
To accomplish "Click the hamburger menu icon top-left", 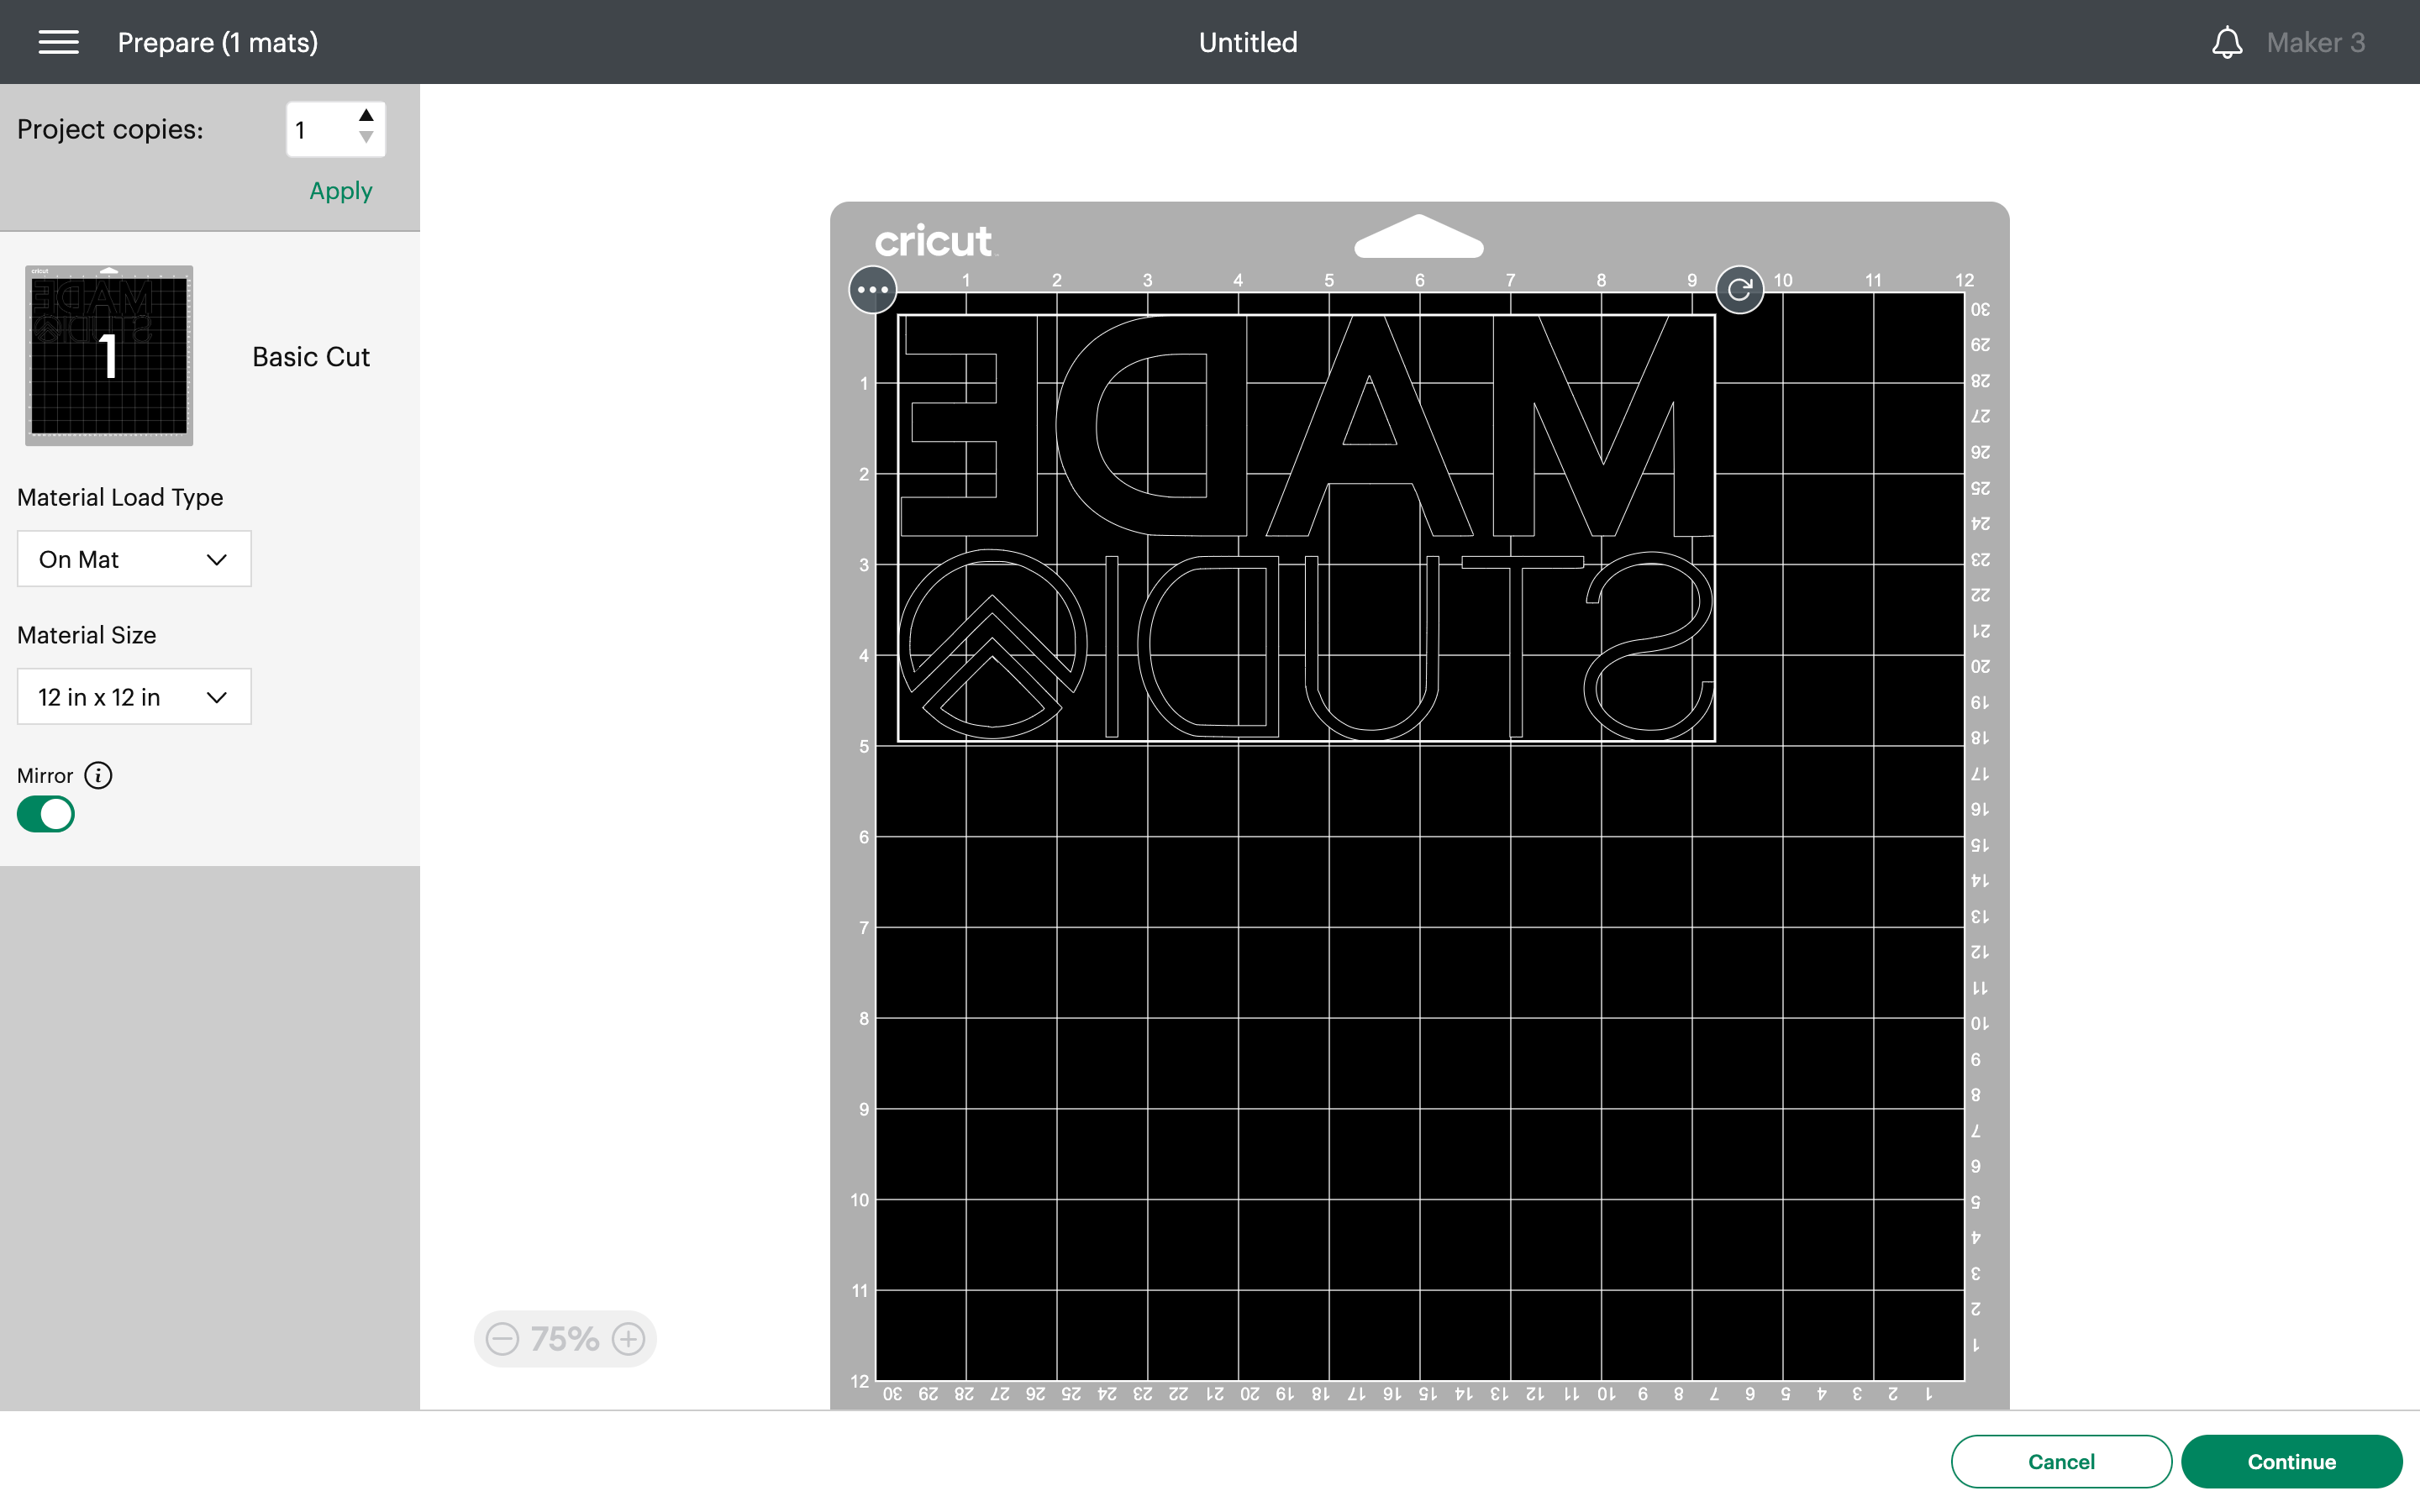I will (x=57, y=42).
